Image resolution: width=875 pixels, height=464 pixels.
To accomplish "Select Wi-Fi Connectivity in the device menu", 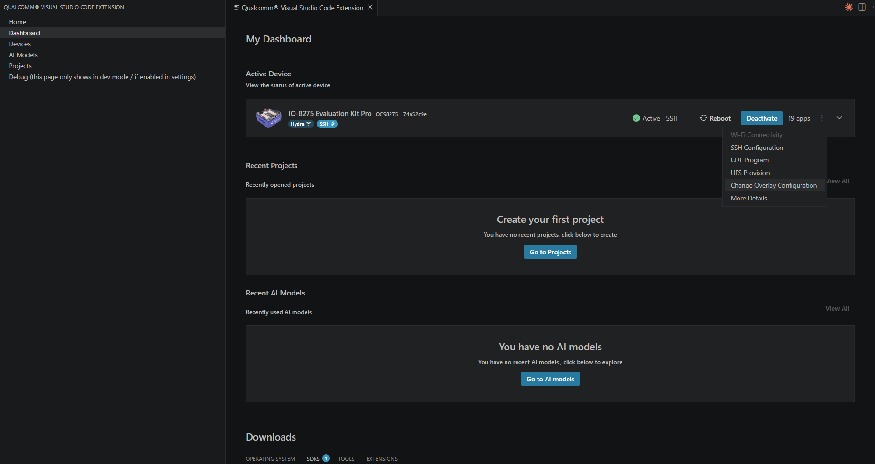I will pyautogui.click(x=775, y=135).
